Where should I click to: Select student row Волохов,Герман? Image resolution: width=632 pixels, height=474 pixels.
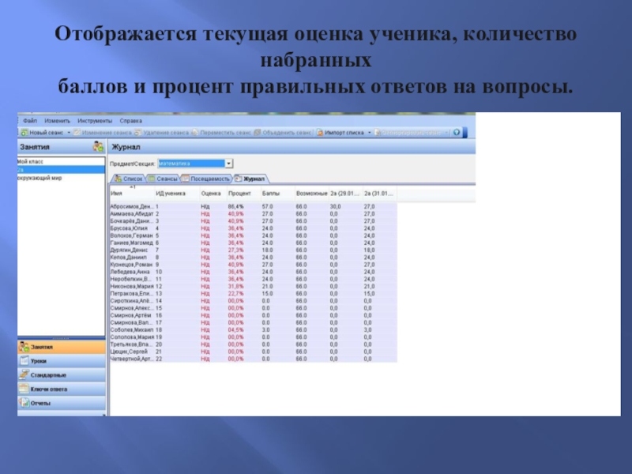point(253,235)
